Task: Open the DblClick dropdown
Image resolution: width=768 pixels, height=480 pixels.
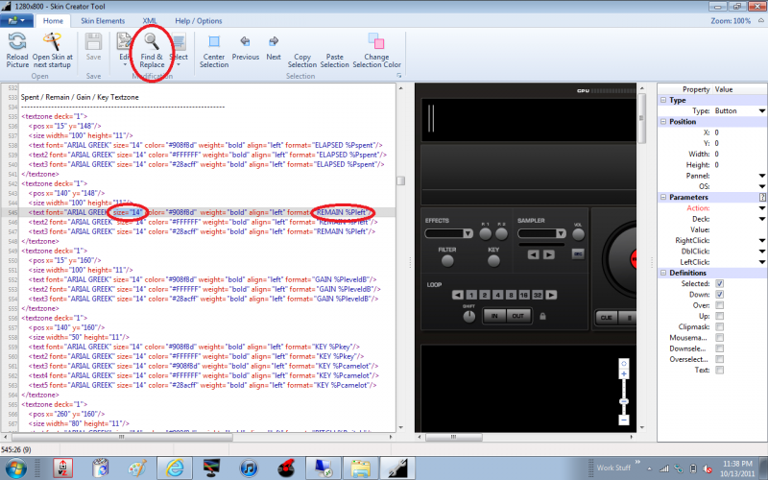Action: (x=761, y=252)
